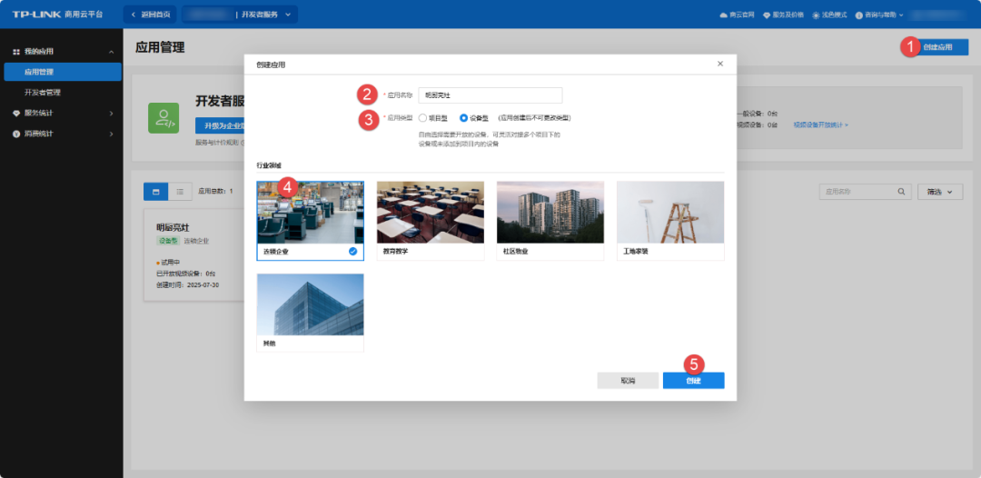Switch to list view icon
The height and width of the screenshot is (478, 981).
[180, 192]
